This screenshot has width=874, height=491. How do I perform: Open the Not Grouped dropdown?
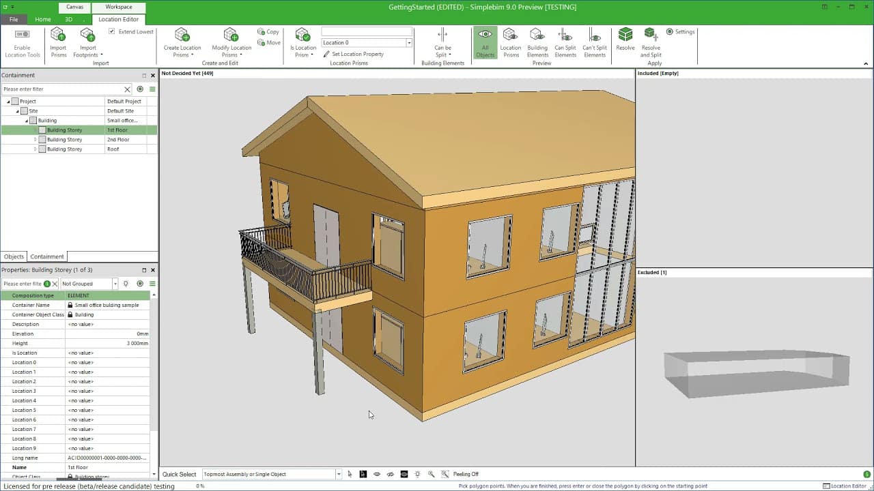(115, 284)
